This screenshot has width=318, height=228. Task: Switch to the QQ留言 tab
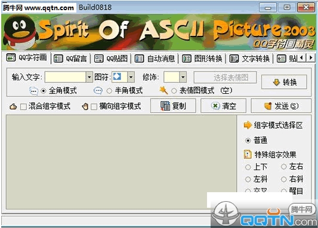point(70,59)
